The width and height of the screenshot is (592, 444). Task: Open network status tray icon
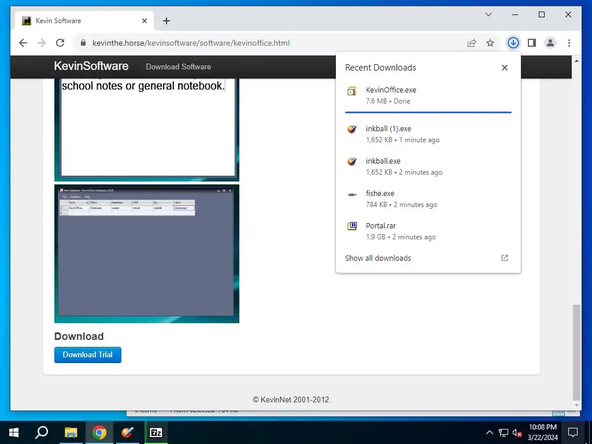pos(504,432)
